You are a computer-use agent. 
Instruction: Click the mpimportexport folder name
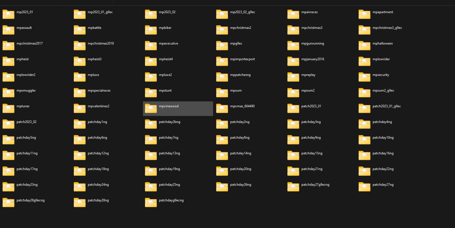point(242,59)
